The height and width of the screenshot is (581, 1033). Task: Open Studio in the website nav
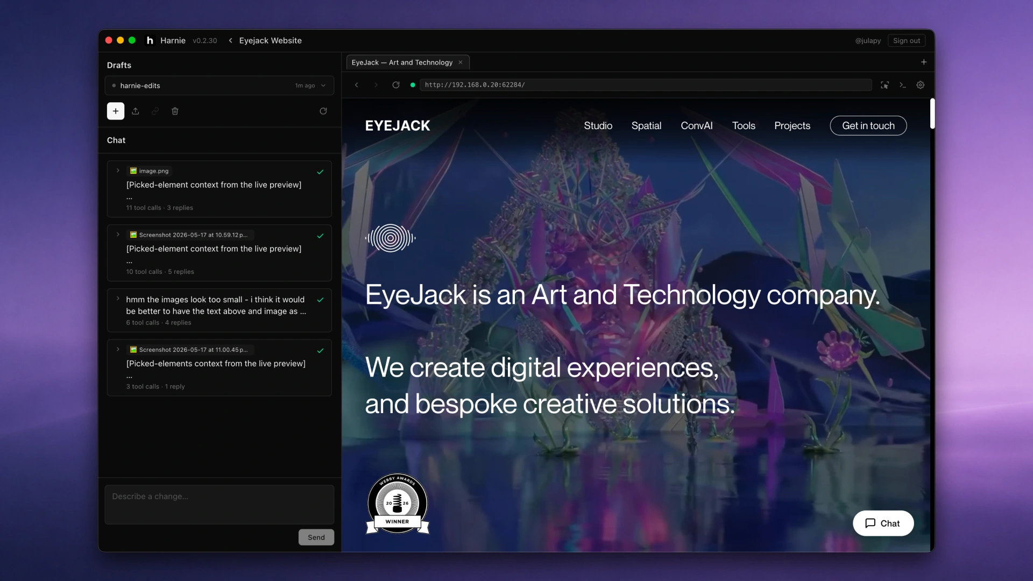point(598,125)
